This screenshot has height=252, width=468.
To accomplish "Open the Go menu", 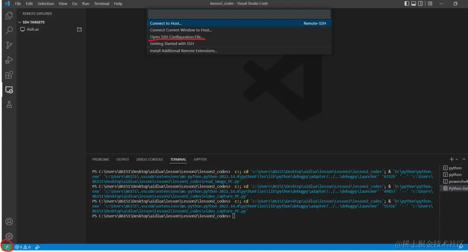I will [75, 3].
